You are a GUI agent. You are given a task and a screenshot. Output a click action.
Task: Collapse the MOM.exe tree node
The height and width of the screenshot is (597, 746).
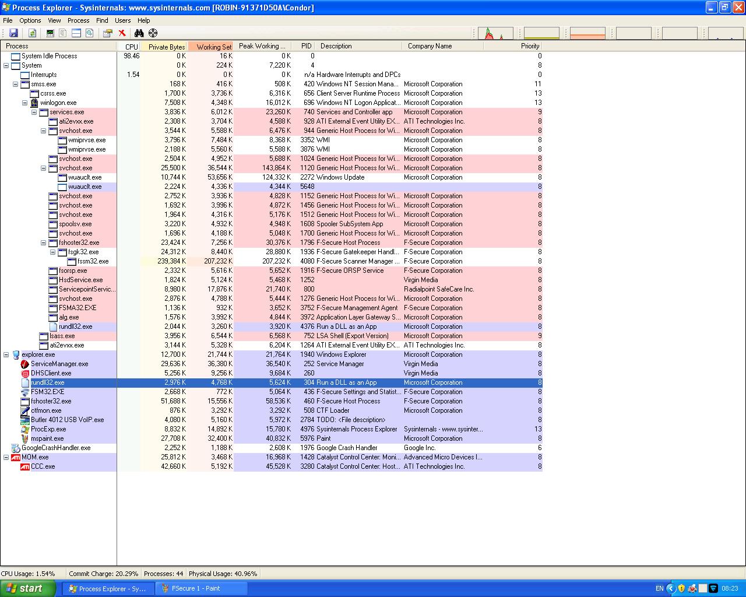pyautogui.click(x=6, y=457)
